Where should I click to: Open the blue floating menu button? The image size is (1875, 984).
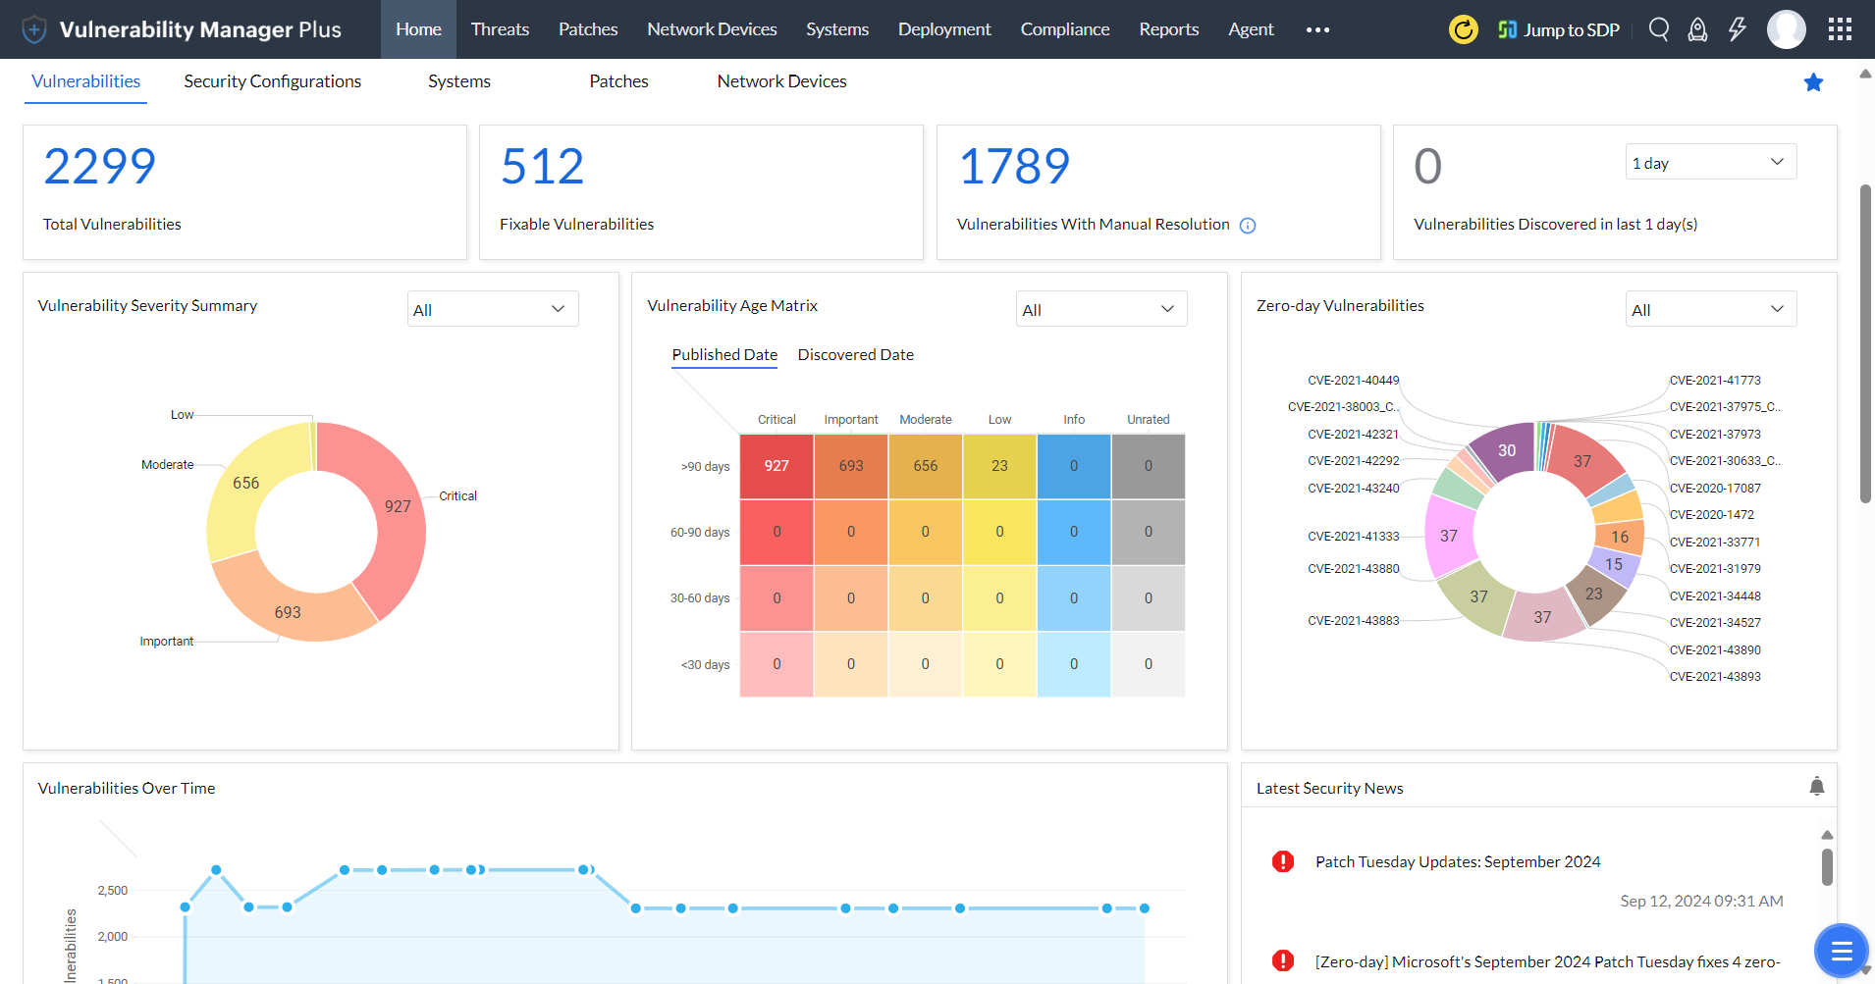pyautogui.click(x=1841, y=950)
